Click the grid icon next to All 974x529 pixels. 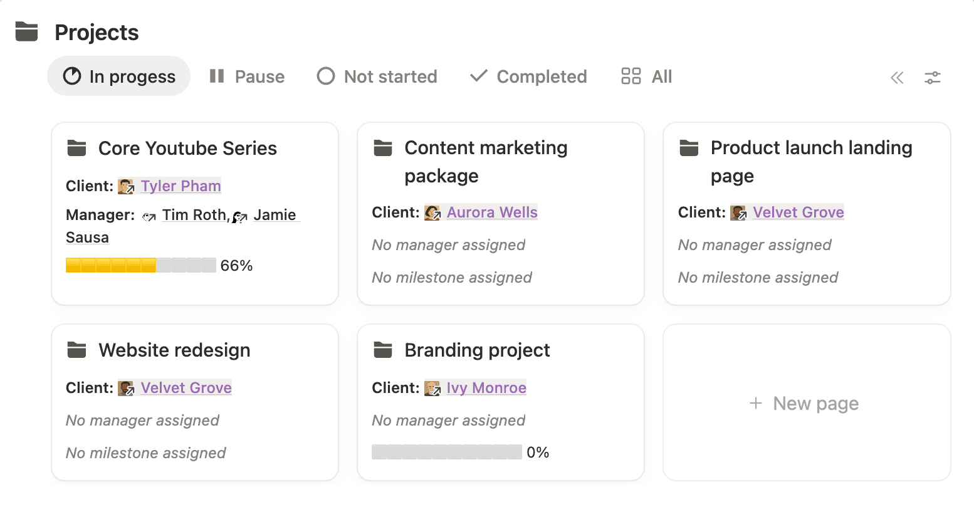pyautogui.click(x=630, y=76)
